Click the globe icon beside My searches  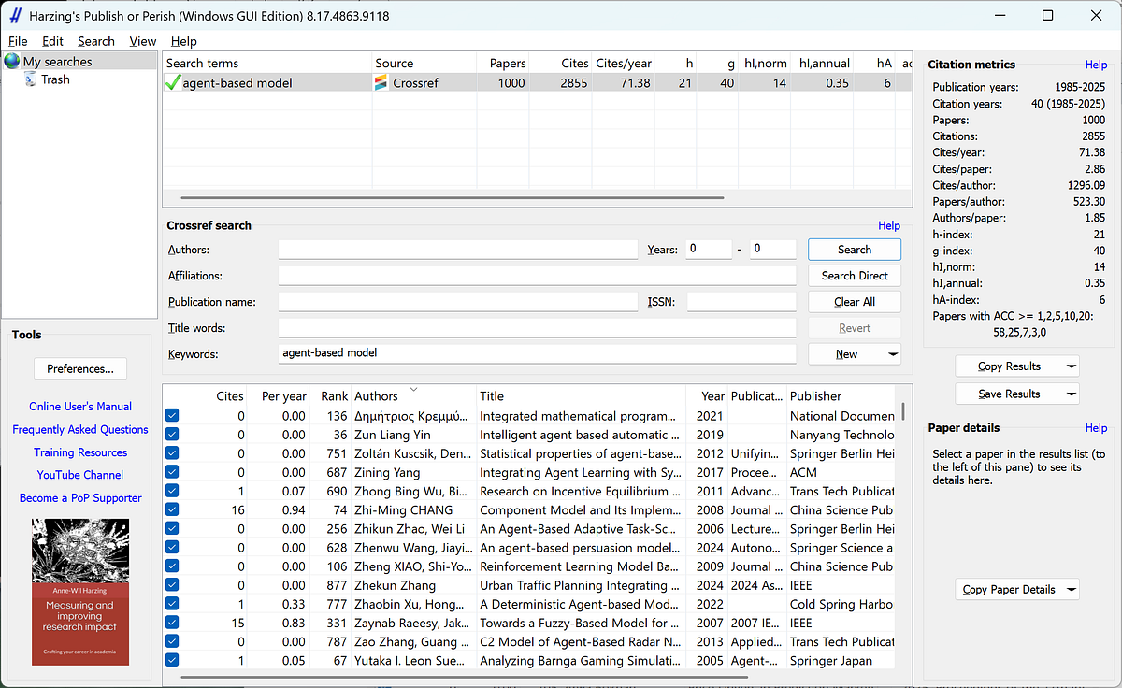[12, 62]
